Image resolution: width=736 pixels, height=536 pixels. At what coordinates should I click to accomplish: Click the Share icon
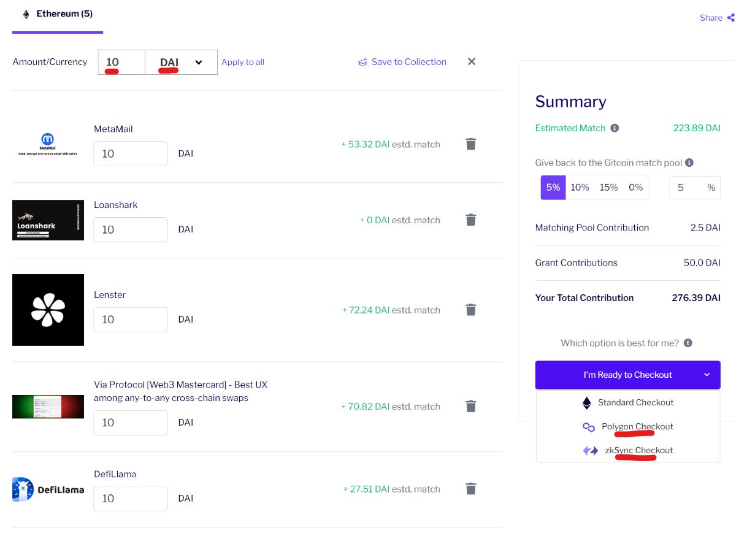click(x=730, y=18)
